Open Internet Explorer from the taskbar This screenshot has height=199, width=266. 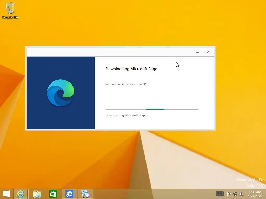[x=20, y=194]
